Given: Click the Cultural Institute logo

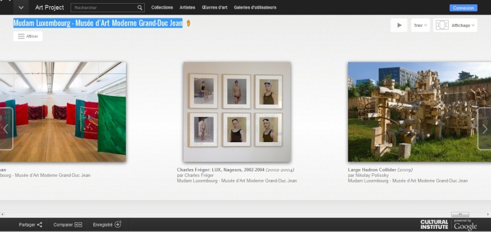Looking at the screenshot, I should click(434, 225).
